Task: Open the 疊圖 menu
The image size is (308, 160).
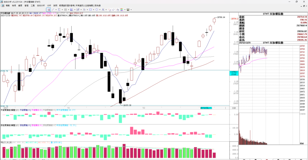Action: [20, 5]
